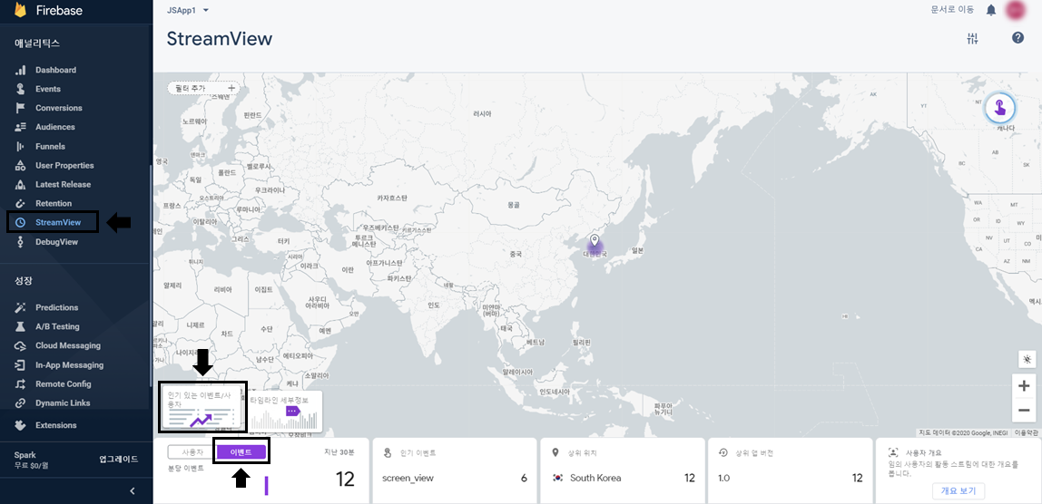
Task: Click the 개요 보기 view overview button
Action: click(957, 491)
